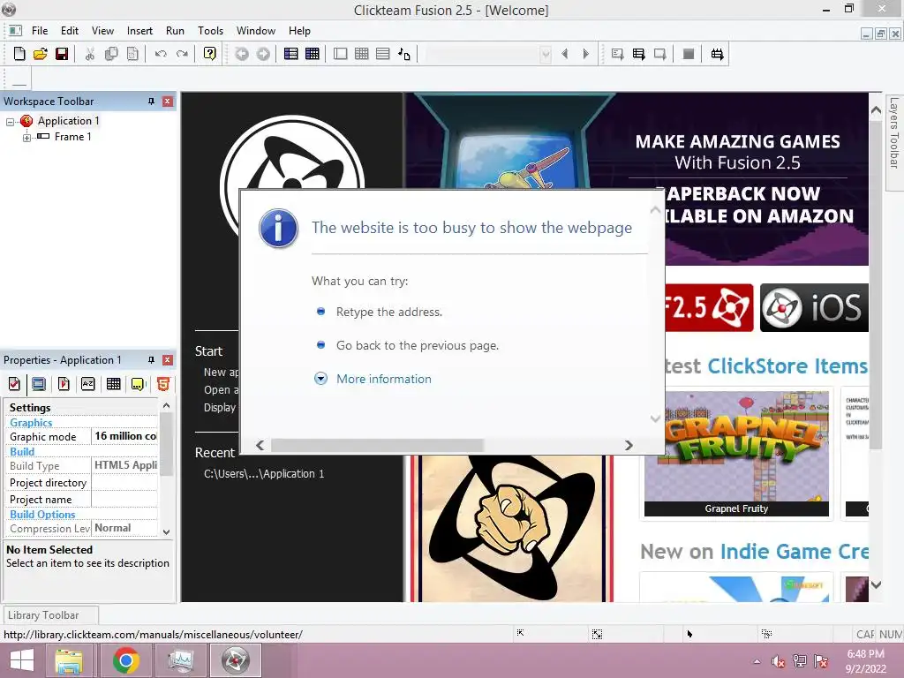Switch to About yellow-note properties tab icon

coord(139,384)
